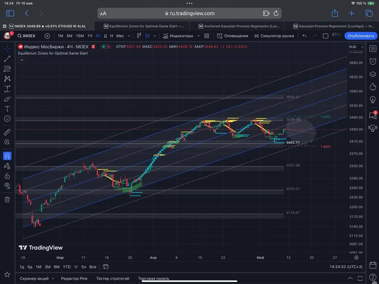Open a new Safari tab
379x284 pixels.
pyautogui.click(x=351, y=13)
